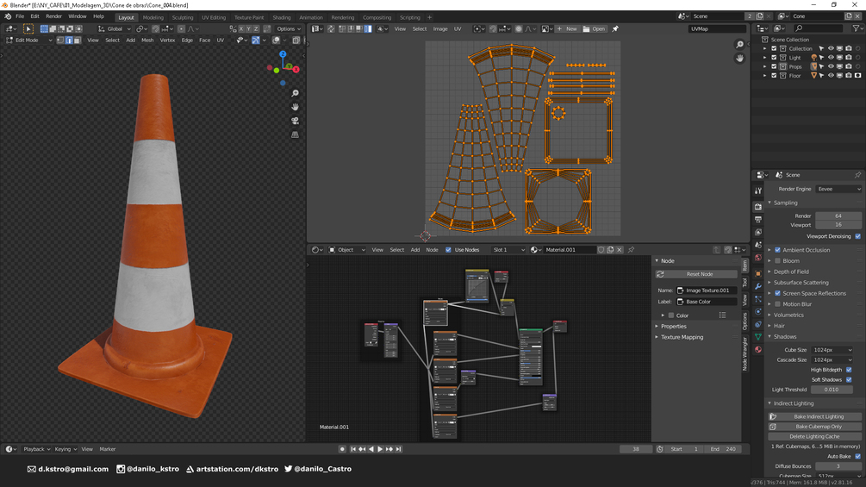Image resolution: width=866 pixels, height=487 pixels.
Task: Open the File menu
Action: (x=20, y=16)
